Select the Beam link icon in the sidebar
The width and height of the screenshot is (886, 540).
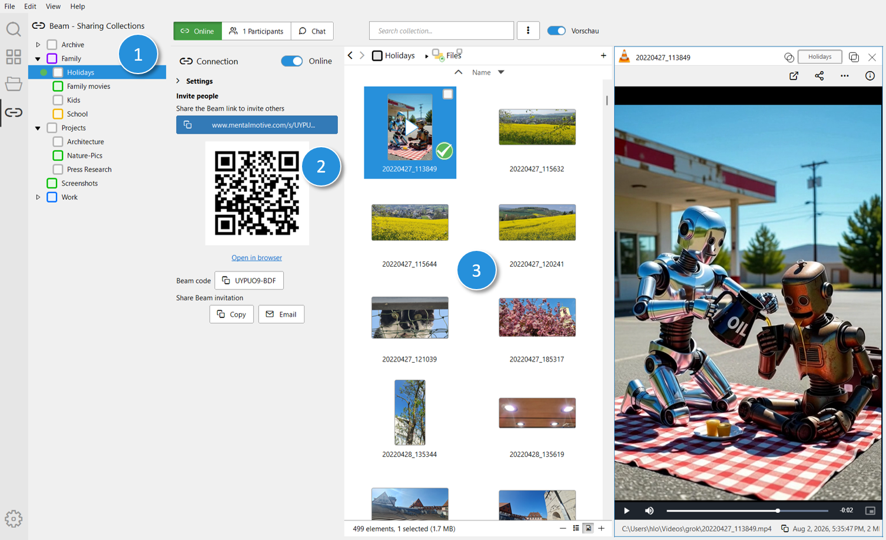(x=13, y=112)
